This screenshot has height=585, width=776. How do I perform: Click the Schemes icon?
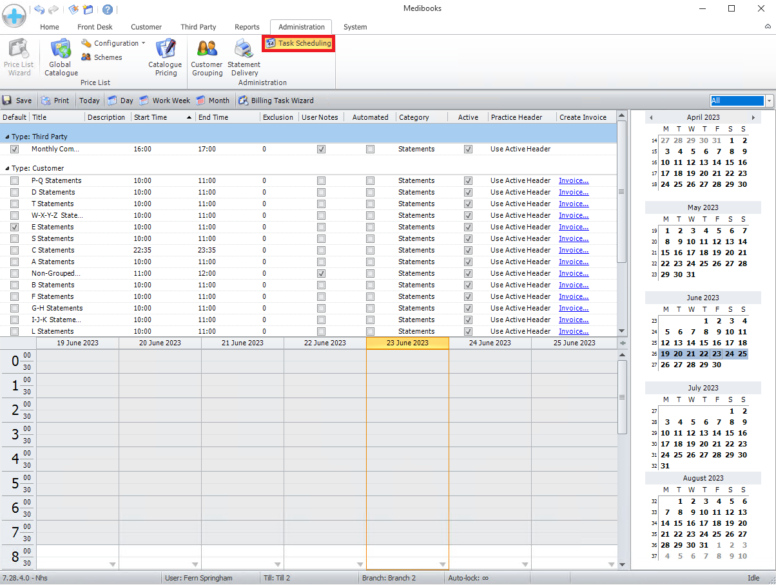(102, 57)
